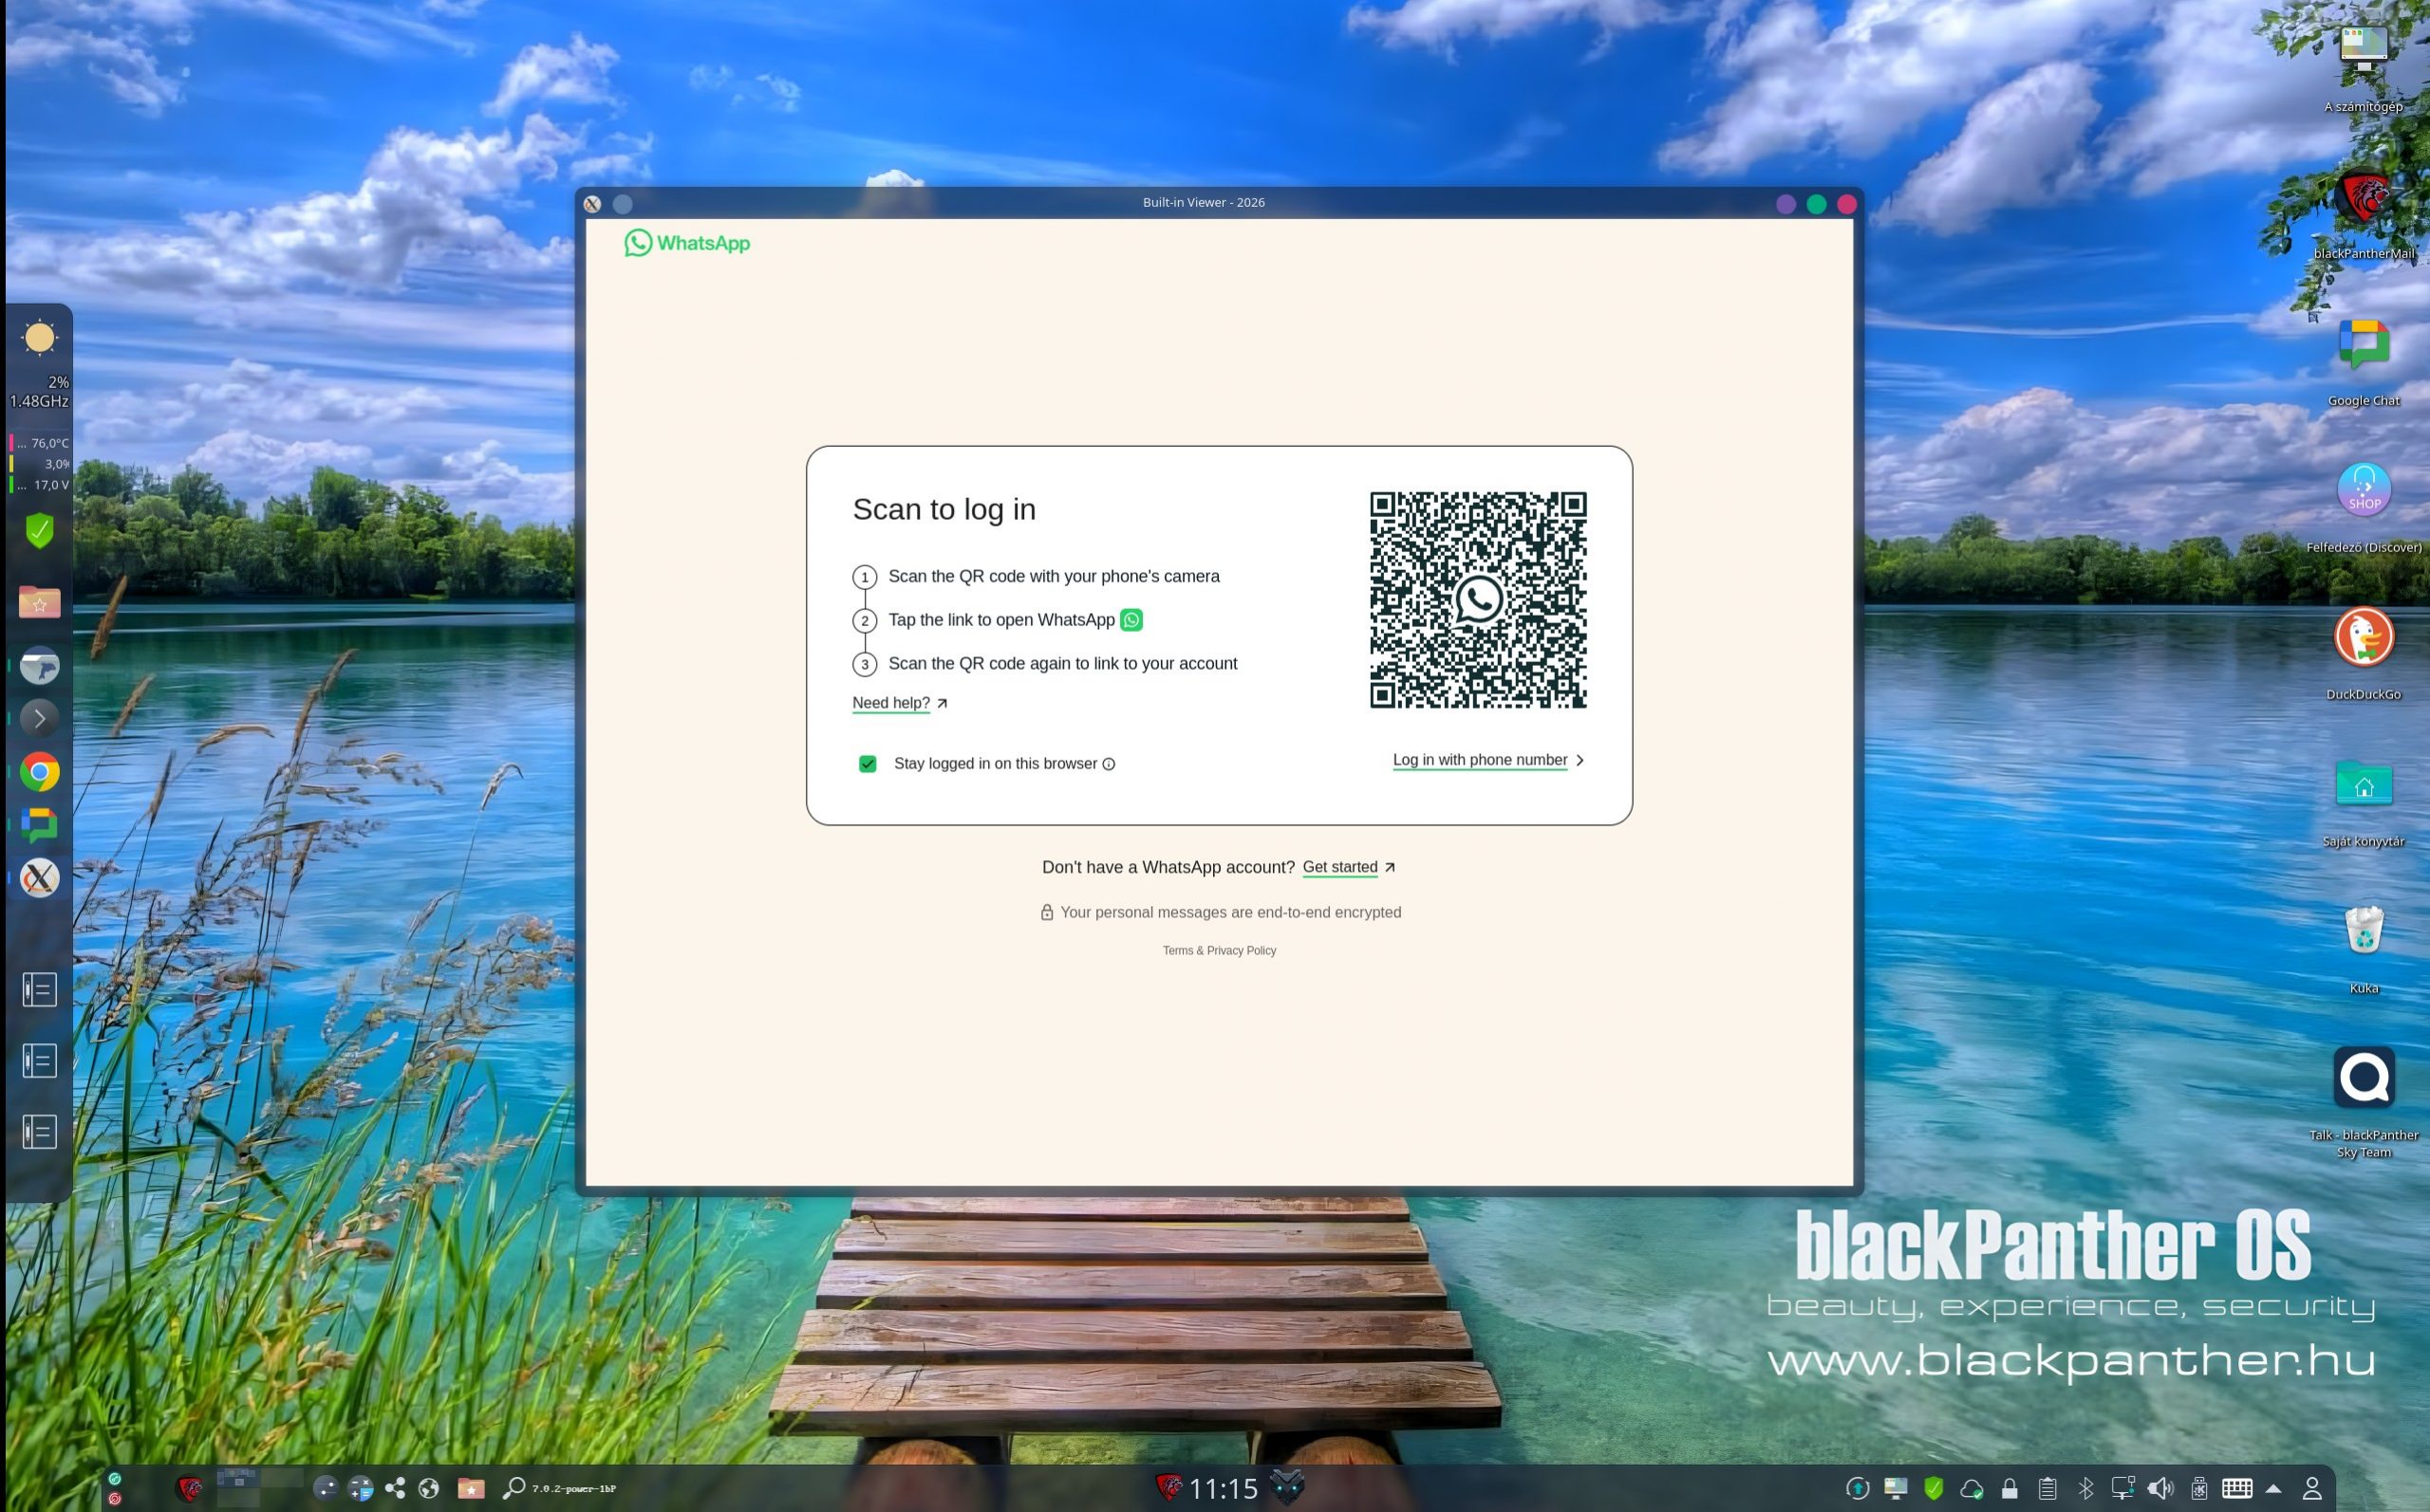This screenshot has height=1512, width=2430.
Task: Launch the dolphin file manager in the dock
Action: (x=40, y=666)
